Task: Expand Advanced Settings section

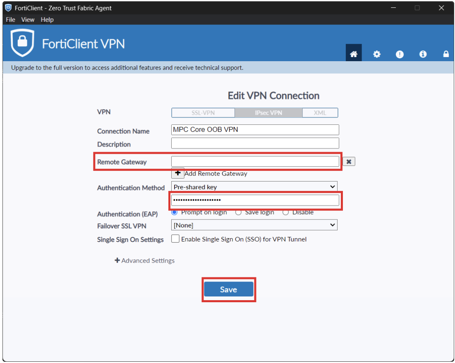Action: pyautogui.click(x=144, y=260)
